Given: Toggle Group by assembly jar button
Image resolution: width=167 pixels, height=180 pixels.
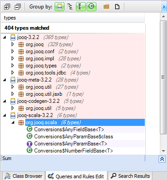Looking at the screenshot, I should [x=60, y=7].
